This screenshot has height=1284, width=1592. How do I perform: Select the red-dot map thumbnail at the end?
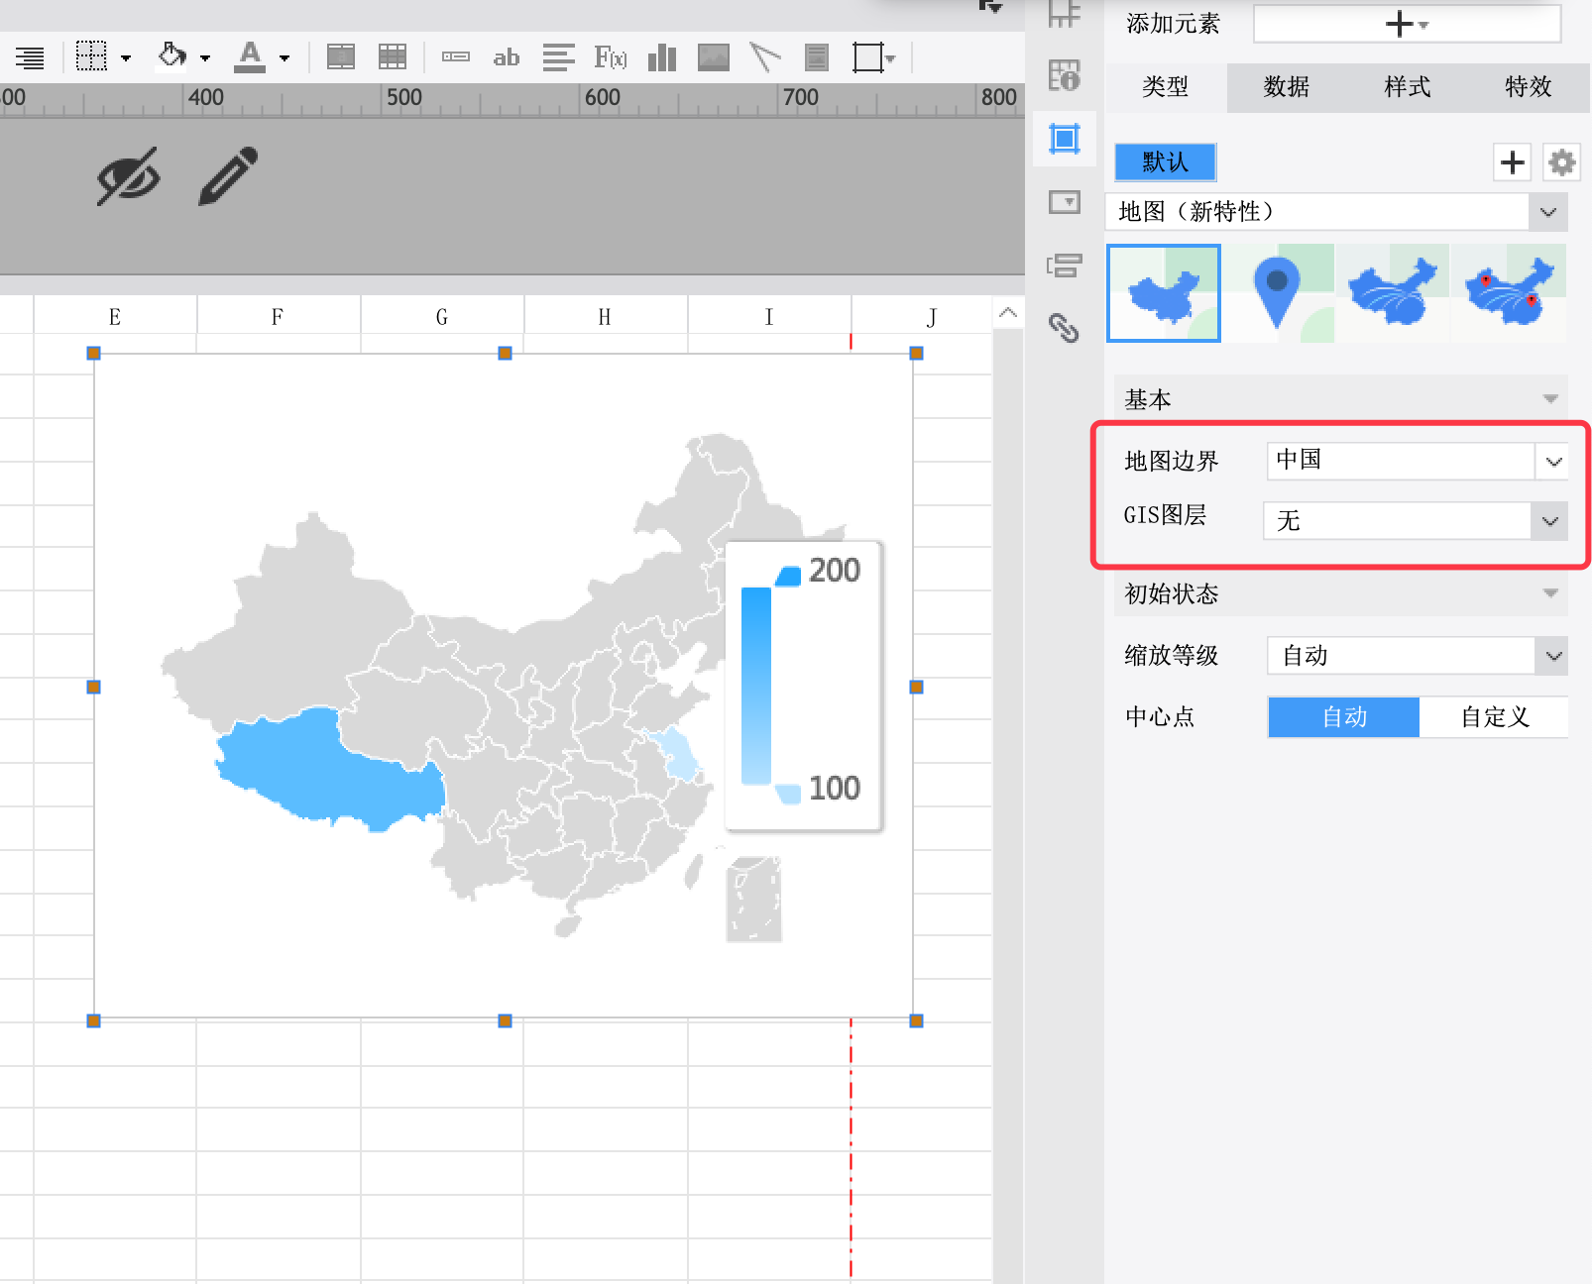[x=1509, y=293]
